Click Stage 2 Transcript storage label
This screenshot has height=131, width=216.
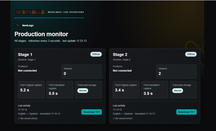[x=182, y=85]
